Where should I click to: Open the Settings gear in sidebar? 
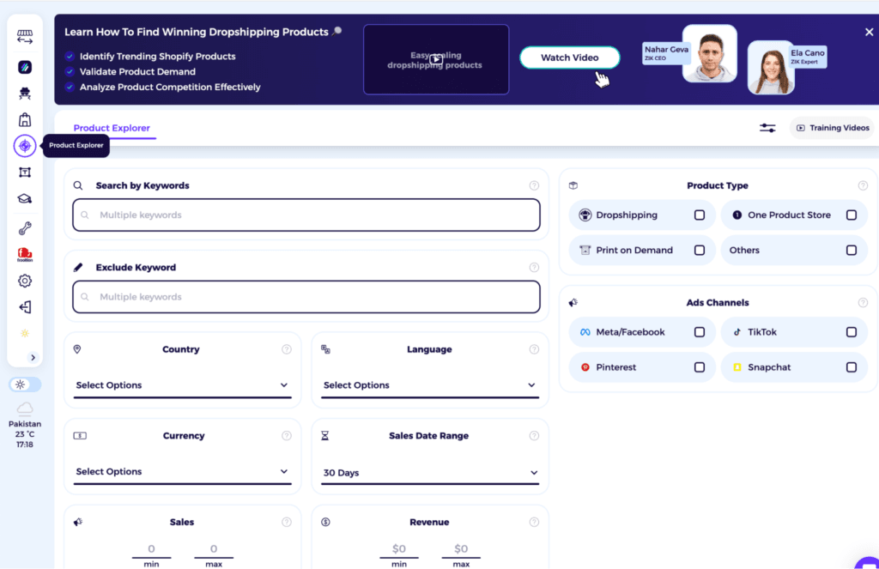[x=24, y=281]
